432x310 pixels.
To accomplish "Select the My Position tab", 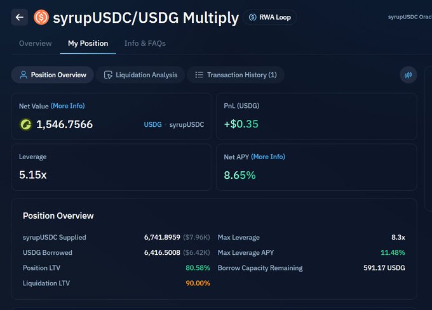I will [x=88, y=43].
